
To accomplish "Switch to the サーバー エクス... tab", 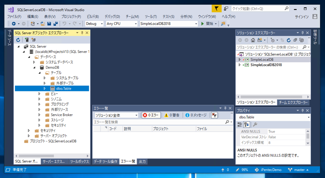I will pos(54,161).
